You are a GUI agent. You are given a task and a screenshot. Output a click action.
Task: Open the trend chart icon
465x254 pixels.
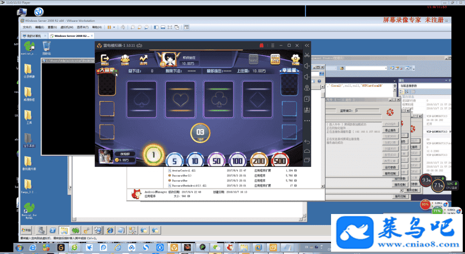point(143,60)
